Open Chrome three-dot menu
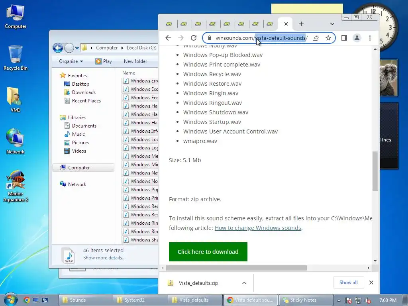408x306 pixels. pyautogui.click(x=370, y=38)
